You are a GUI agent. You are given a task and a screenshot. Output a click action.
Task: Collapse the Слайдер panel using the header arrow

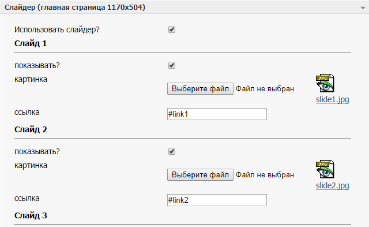[363, 8]
